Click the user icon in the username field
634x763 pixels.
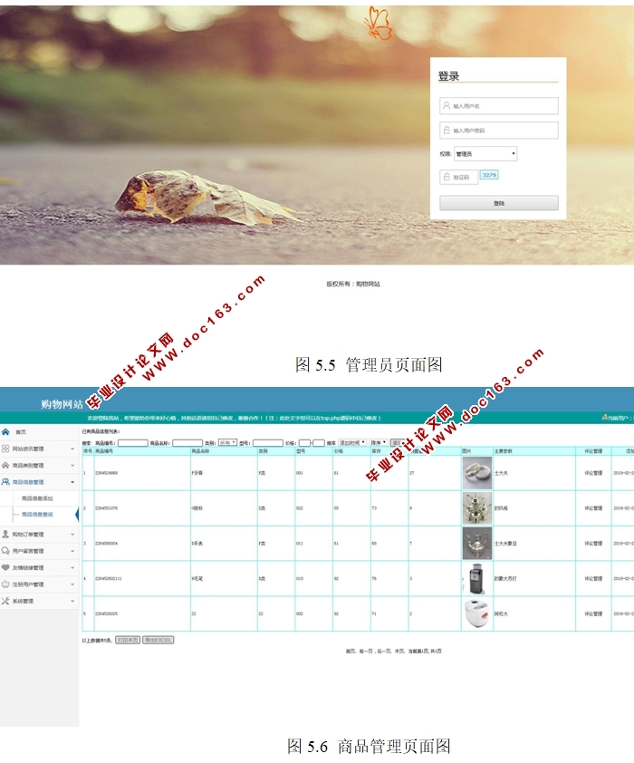pyautogui.click(x=447, y=105)
